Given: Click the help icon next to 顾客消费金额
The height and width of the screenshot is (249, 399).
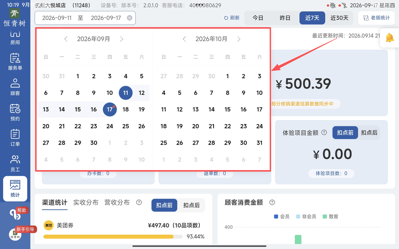Looking at the screenshot, I should click(272, 202).
